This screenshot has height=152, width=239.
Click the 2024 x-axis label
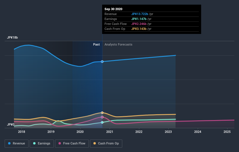click(198, 132)
